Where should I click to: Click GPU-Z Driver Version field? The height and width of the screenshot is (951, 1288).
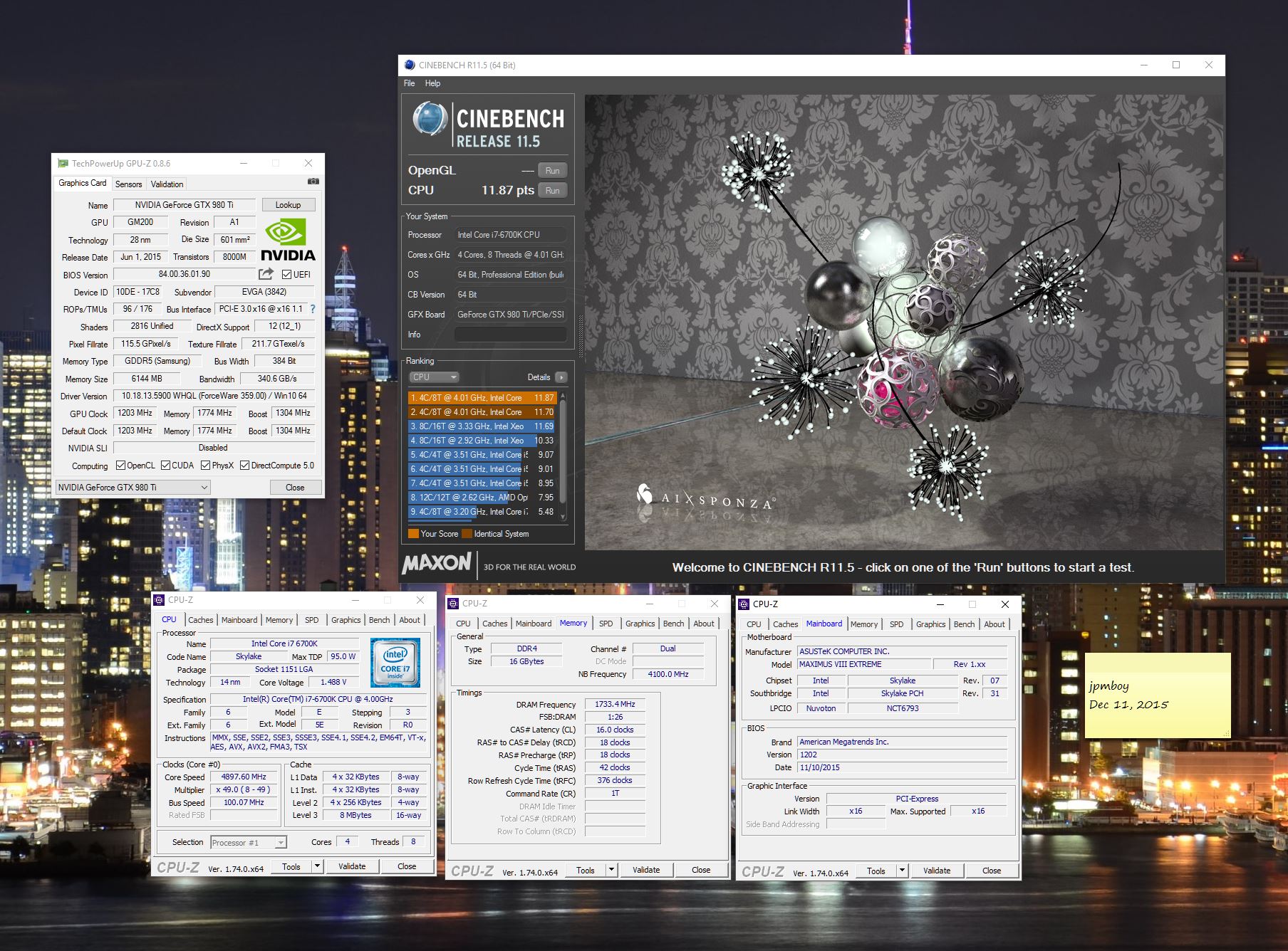(x=214, y=396)
